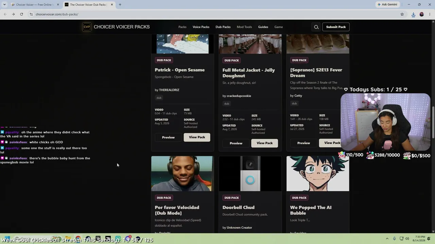435x244 pixels.
Task: Open the Dub Packs nav item
Action: point(223,27)
